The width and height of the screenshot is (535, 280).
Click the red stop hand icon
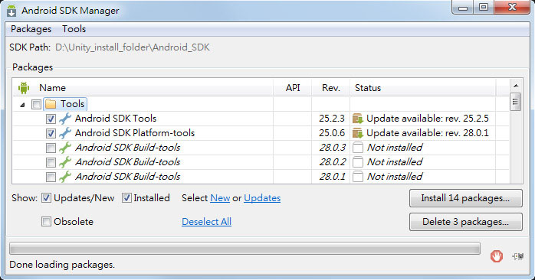pos(497,256)
